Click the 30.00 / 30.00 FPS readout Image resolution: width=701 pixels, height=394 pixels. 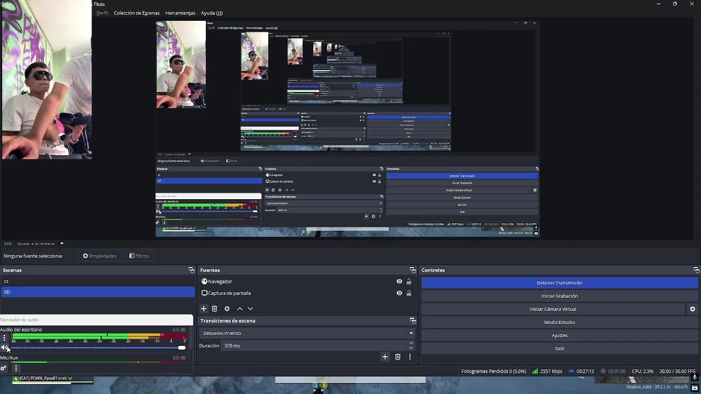677,371
